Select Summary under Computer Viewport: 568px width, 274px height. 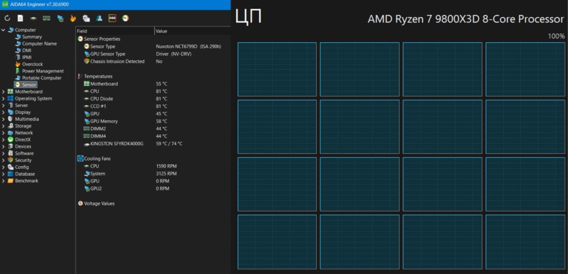[32, 37]
